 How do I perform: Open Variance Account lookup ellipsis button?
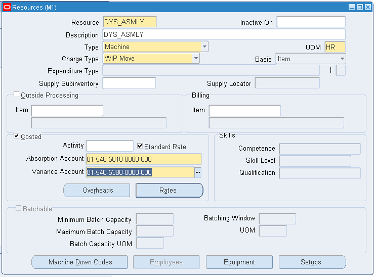198,172
